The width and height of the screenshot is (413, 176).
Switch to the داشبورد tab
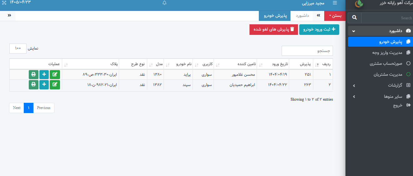[302, 16]
